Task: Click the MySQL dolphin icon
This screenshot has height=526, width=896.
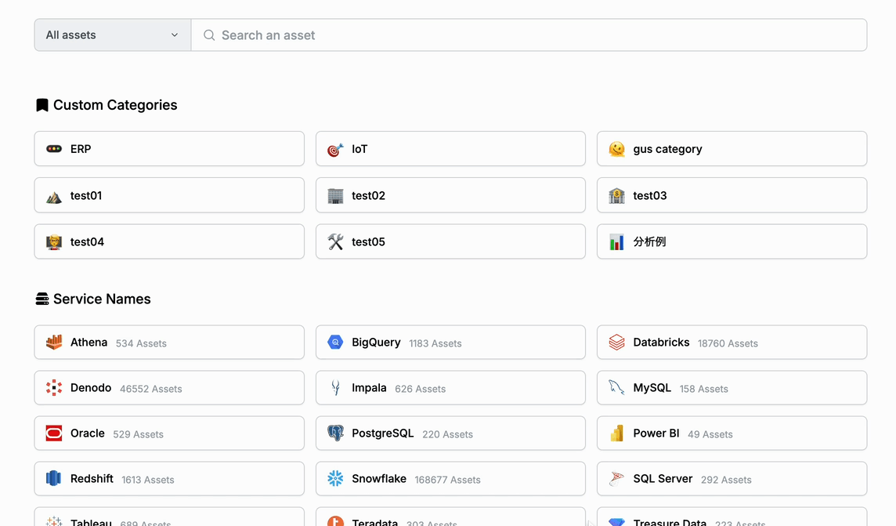Action: tap(616, 387)
